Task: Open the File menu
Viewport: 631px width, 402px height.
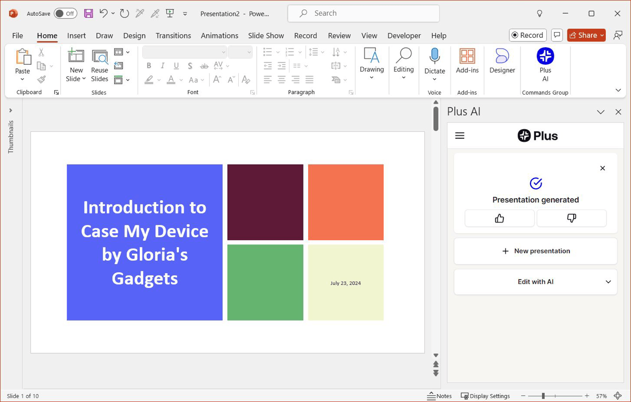Action: point(17,35)
